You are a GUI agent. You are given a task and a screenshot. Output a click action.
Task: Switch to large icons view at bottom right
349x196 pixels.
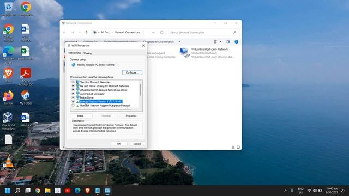tap(238, 147)
